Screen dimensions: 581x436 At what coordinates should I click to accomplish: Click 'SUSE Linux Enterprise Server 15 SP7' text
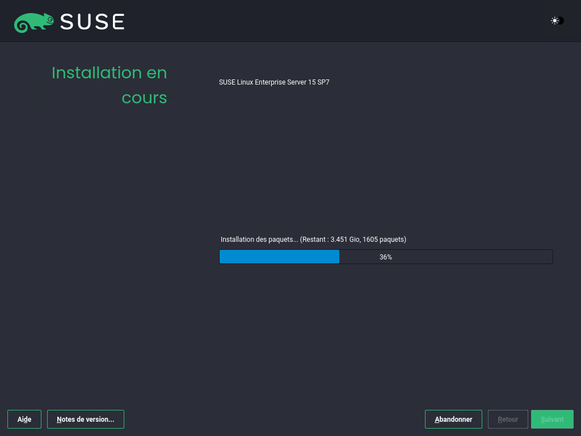pyautogui.click(x=274, y=82)
